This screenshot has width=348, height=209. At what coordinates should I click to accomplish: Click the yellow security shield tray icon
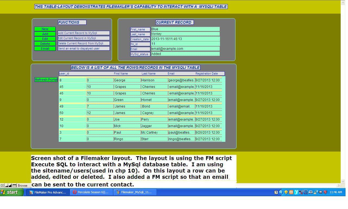(286, 192)
